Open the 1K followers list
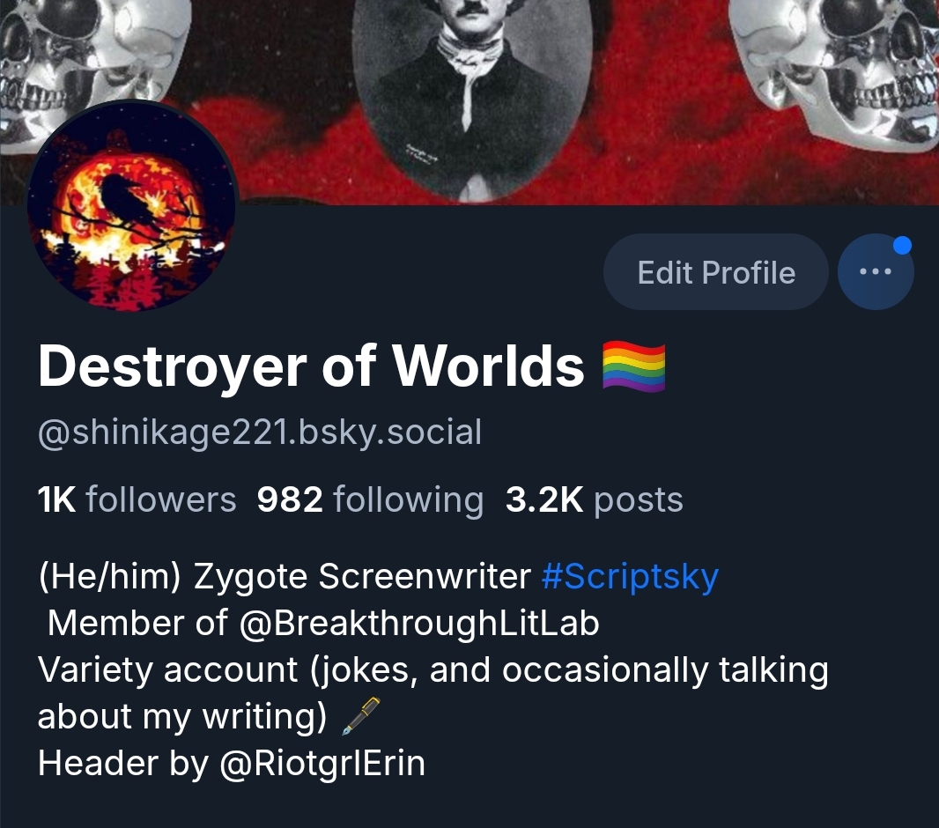The image size is (939, 828). coord(137,499)
